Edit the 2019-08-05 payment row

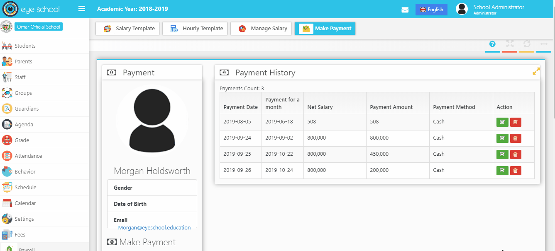[x=502, y=122]
